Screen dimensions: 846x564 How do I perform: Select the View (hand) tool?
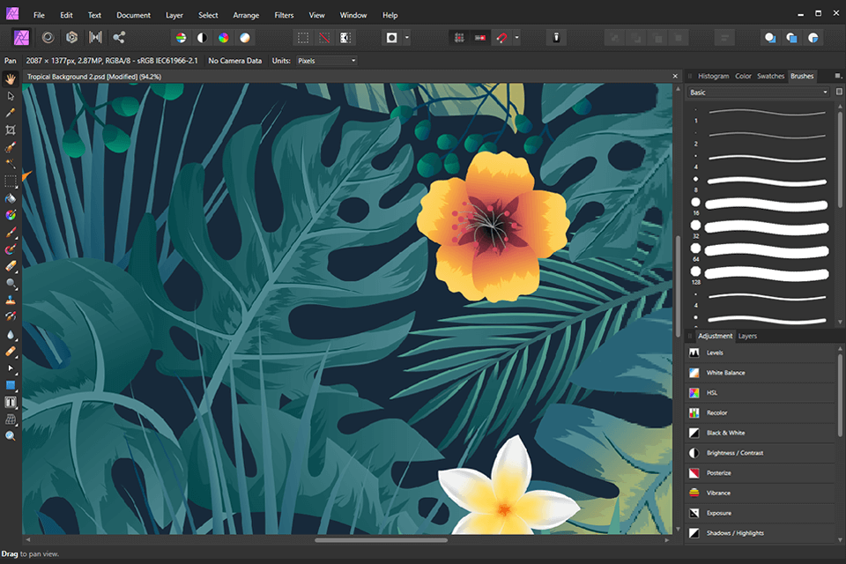[x=11, y=78]
